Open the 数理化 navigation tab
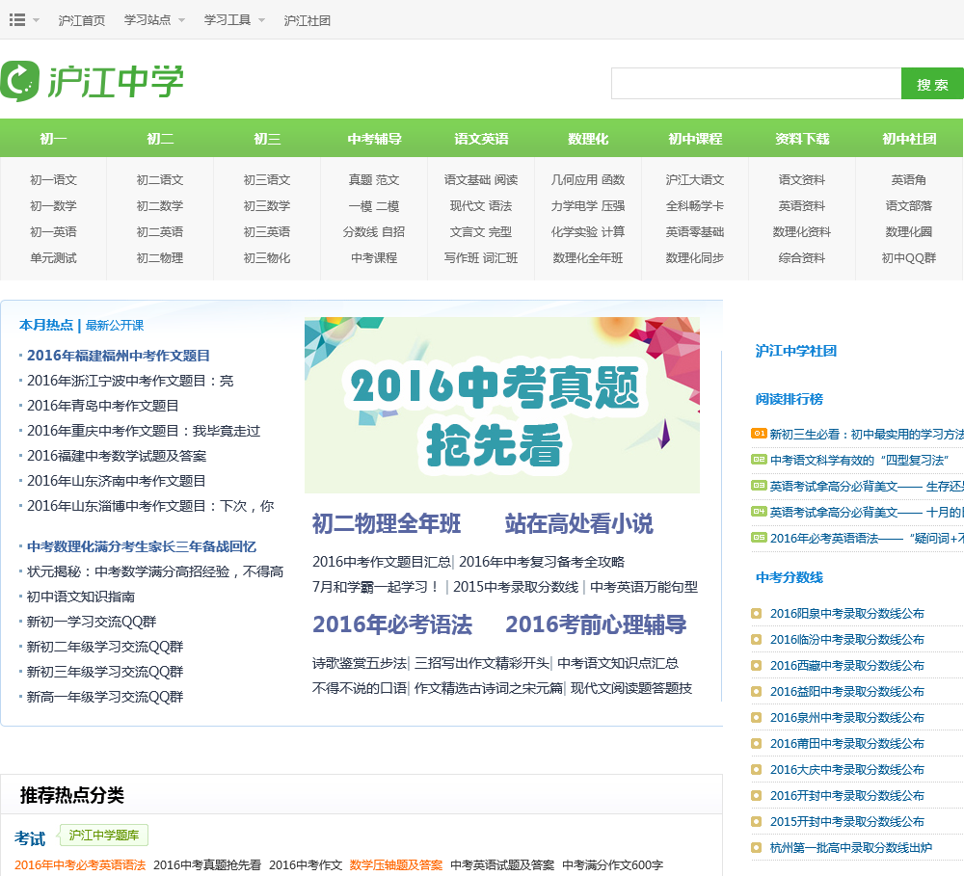Viewport: 964px width, 876px height. [588, 139]
